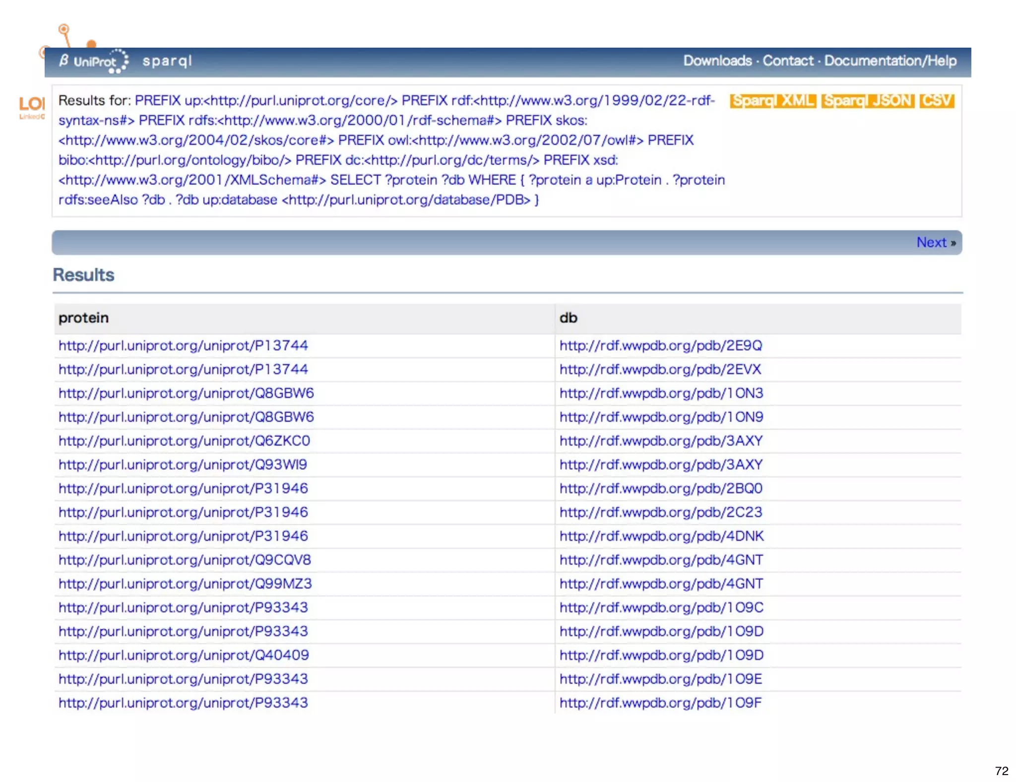1016x782 pixels.
Task: Open the Contact page link
Action: coord(788,61)
